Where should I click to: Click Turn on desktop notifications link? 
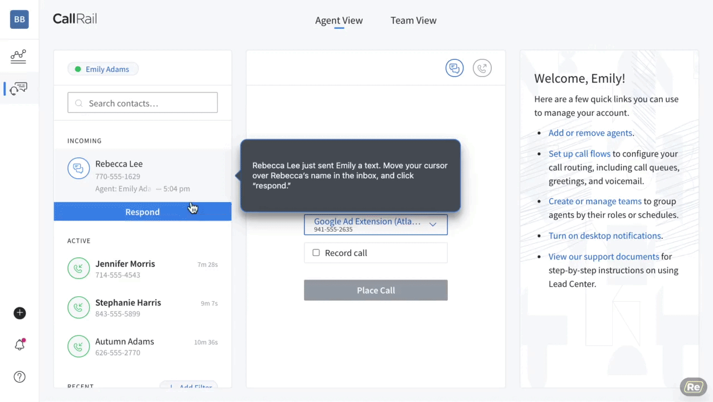(x=604, y=236)
